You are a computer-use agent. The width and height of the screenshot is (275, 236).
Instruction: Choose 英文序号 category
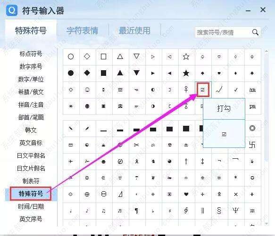31,219
